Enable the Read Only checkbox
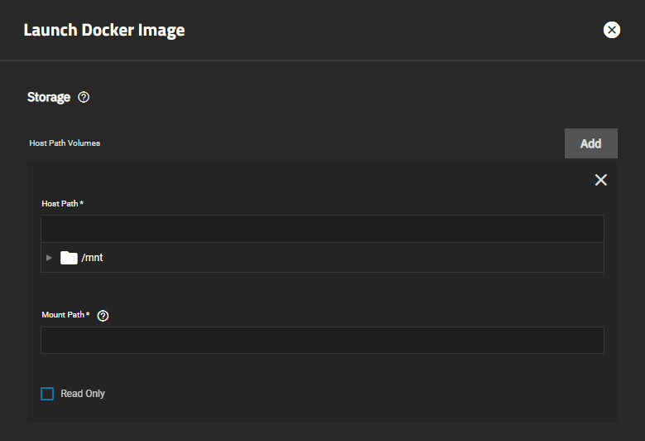 tap(47, 394)
